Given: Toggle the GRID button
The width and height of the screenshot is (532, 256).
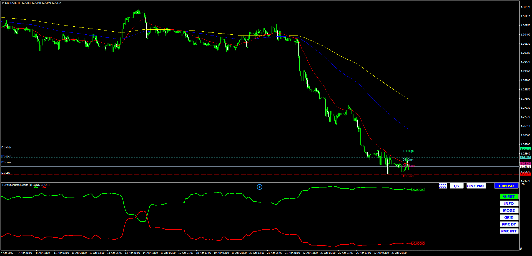Looking at the screenshot, I should coord(509,217).
